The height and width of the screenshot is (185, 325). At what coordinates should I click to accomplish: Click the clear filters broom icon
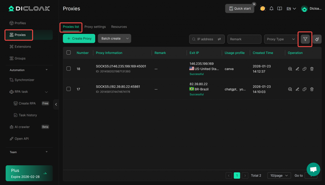(317, 39)
